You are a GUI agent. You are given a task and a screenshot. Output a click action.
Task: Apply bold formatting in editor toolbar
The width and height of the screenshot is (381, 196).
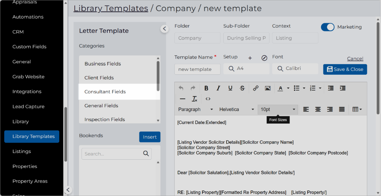(206, 88)
